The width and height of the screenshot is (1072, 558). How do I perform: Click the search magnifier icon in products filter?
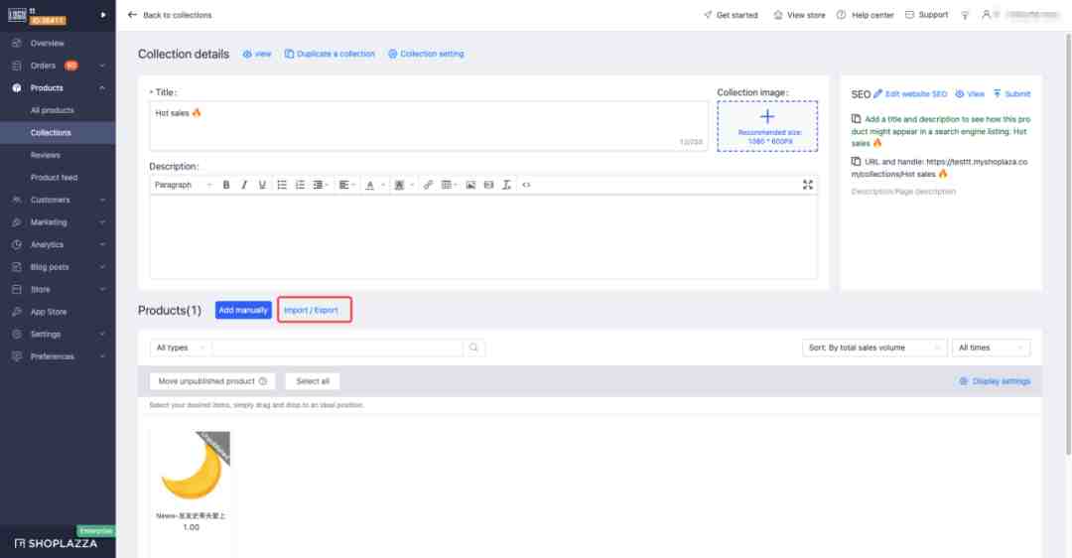pos(473,348)
